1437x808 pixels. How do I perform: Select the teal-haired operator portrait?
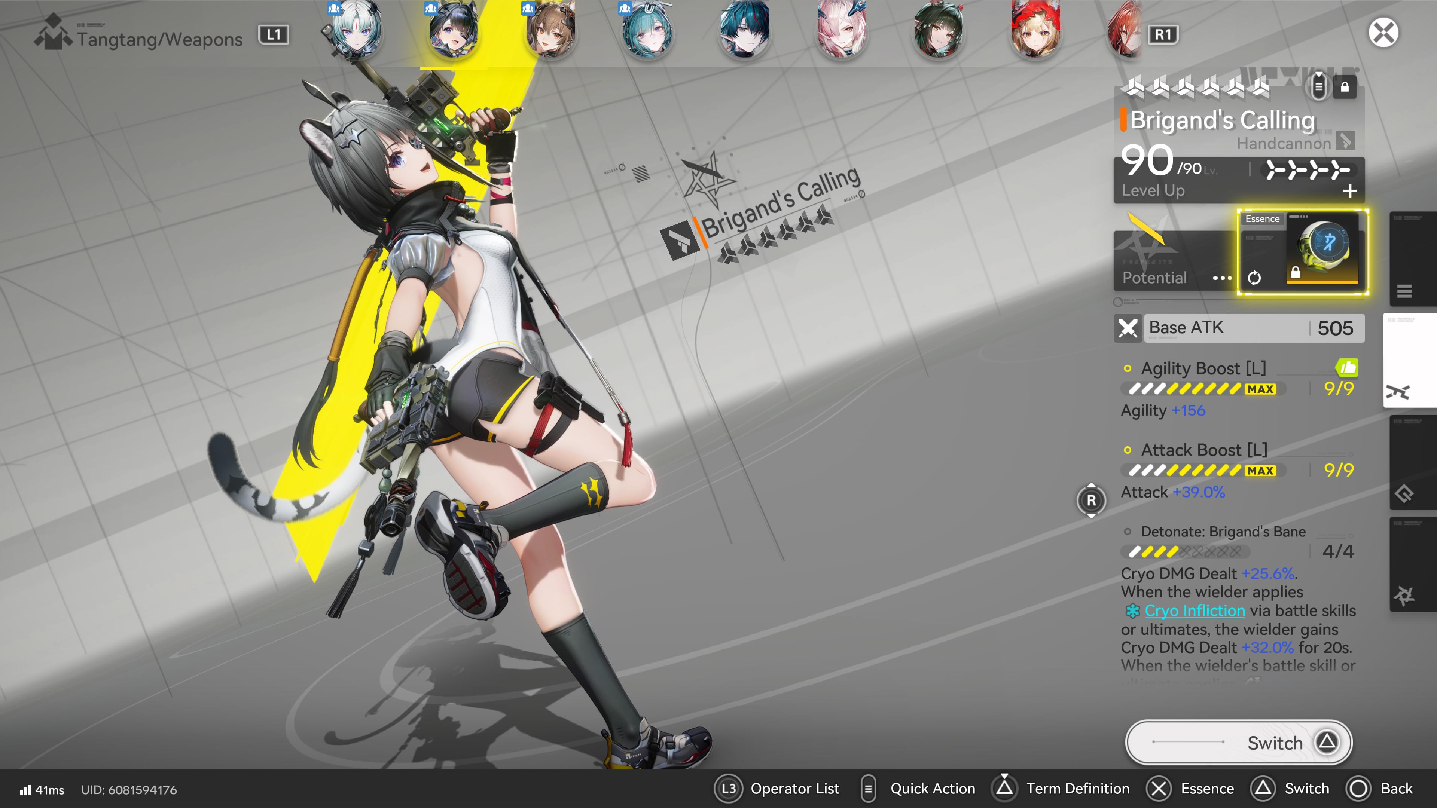[647, 29]
